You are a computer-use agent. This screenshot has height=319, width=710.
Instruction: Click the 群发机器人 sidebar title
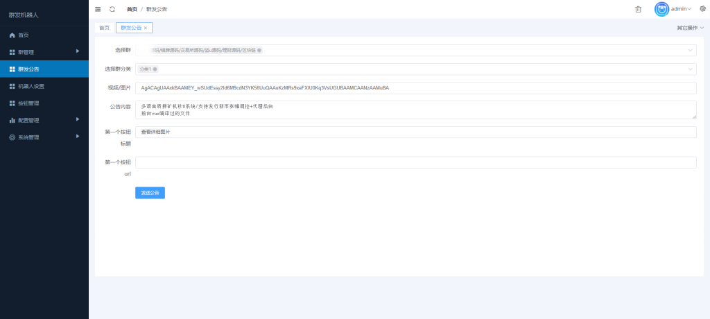(24, 15)
